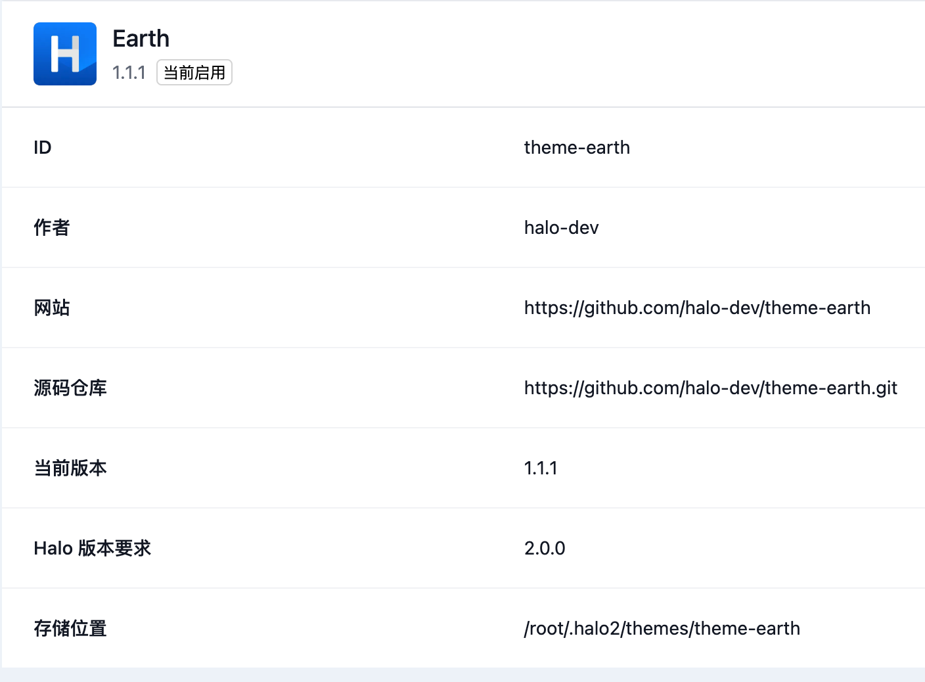Click the version number '1.1.1' under Earth

[129, 72]
